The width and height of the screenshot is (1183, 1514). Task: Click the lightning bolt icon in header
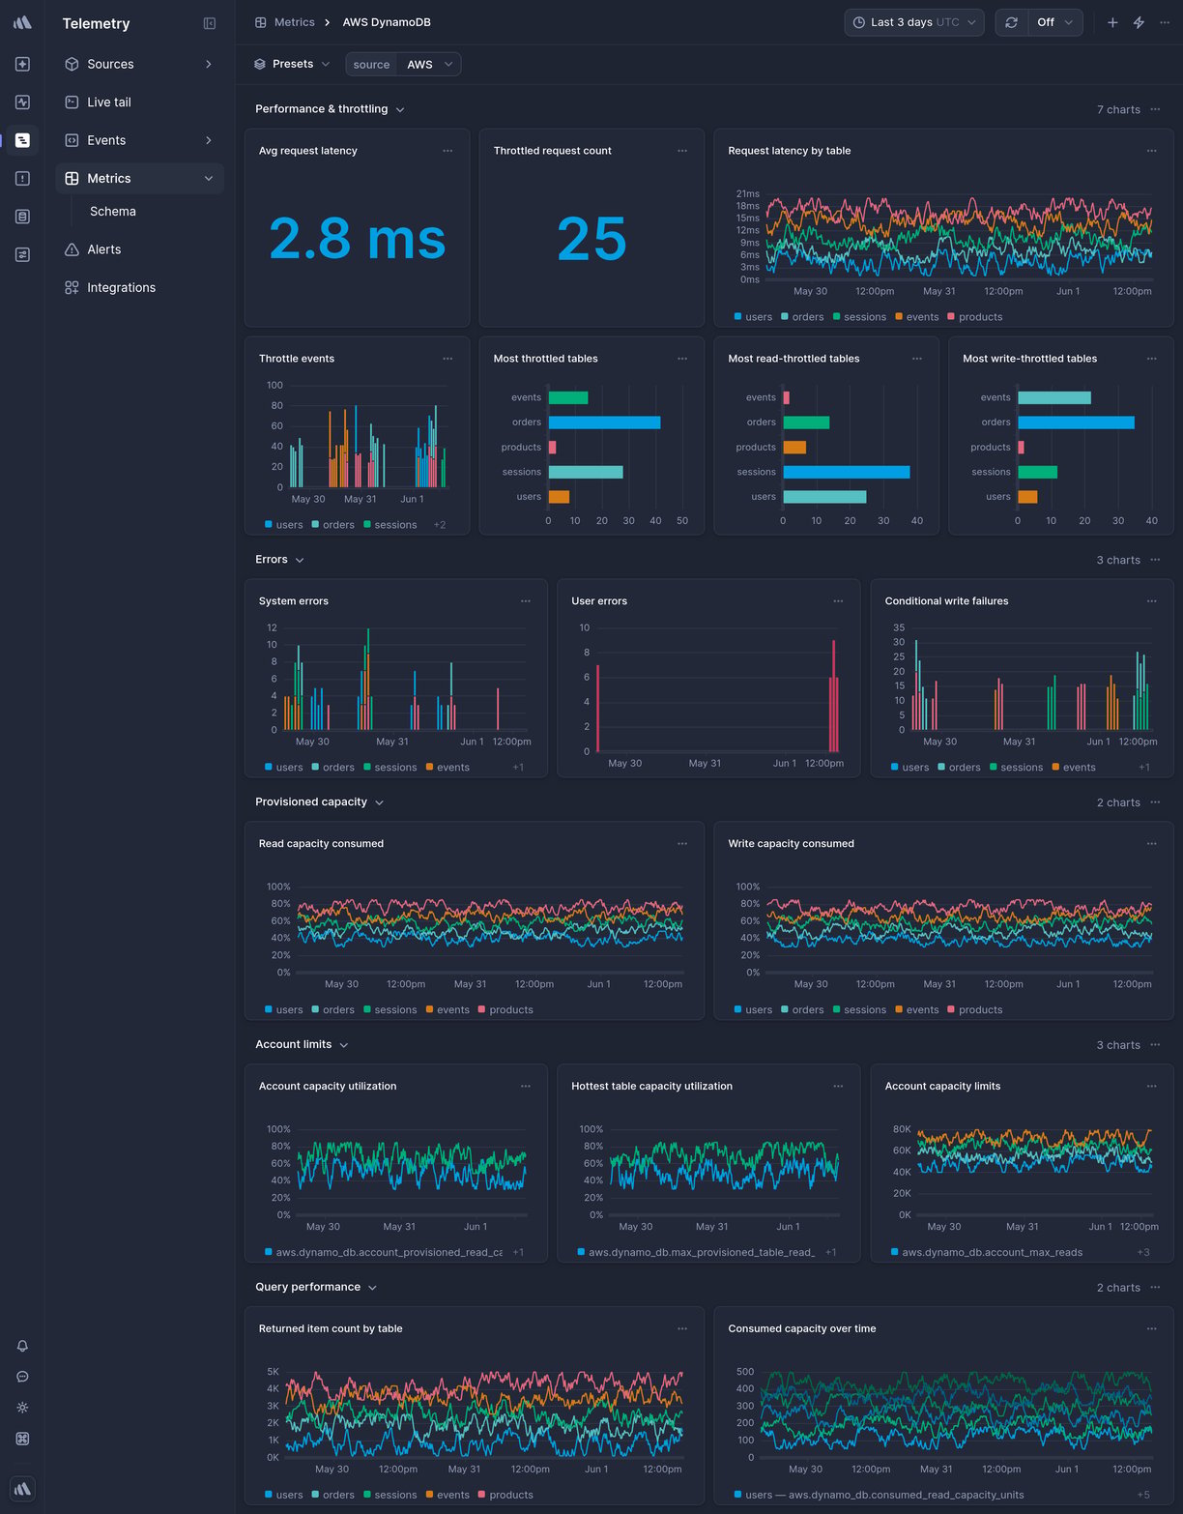(1139, 22)
